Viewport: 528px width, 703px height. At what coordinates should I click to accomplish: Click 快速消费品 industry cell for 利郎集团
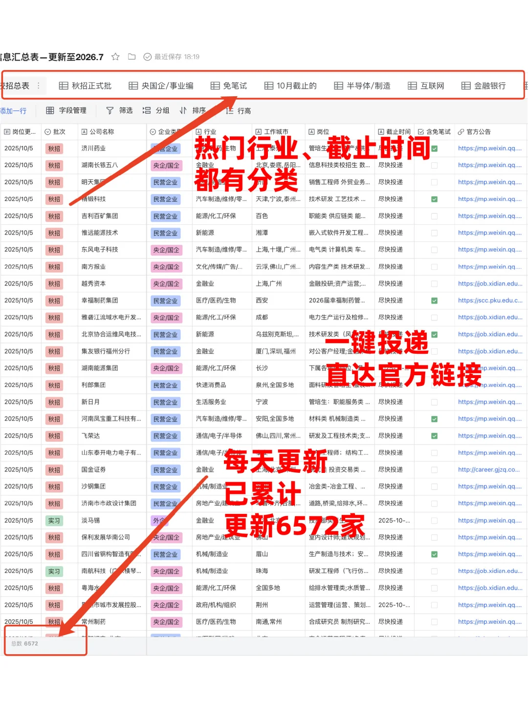(222, 385)
